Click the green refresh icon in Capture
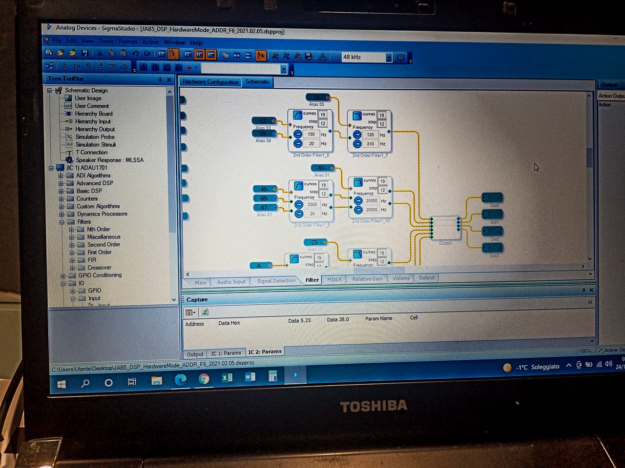Screen dimensions: 625x468 click(x=205, y=312)
